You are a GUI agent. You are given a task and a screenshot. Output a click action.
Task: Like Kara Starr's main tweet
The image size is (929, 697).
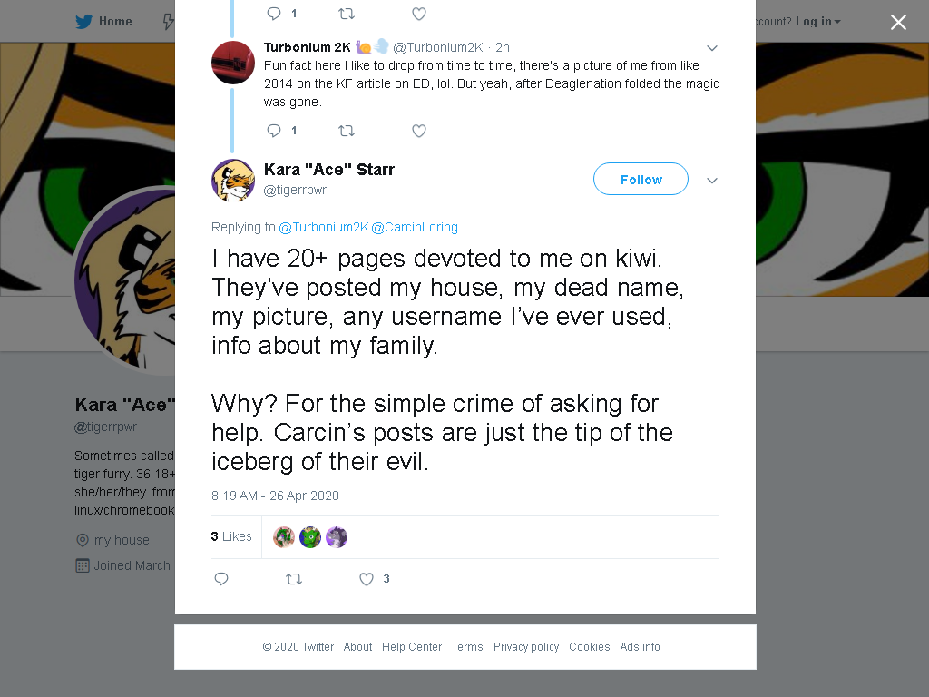click(x=367, y=579)
